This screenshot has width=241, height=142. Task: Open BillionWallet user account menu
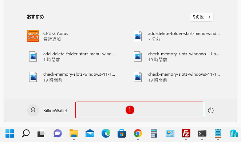(x=47, y=110)
